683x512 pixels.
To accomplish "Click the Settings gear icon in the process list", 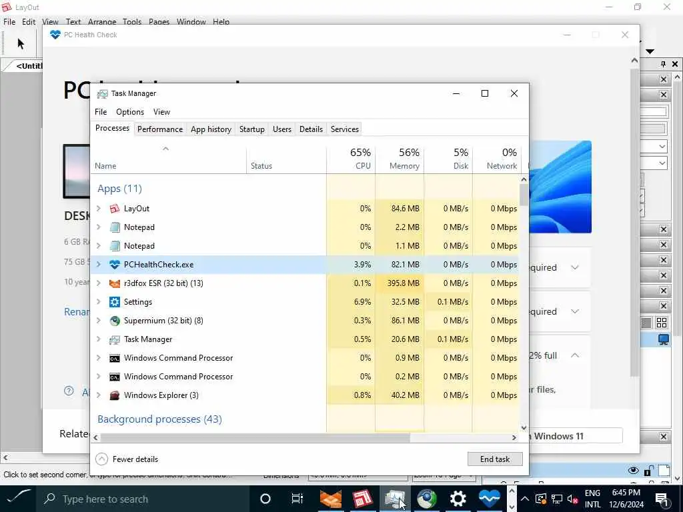I will coord(115,302).
